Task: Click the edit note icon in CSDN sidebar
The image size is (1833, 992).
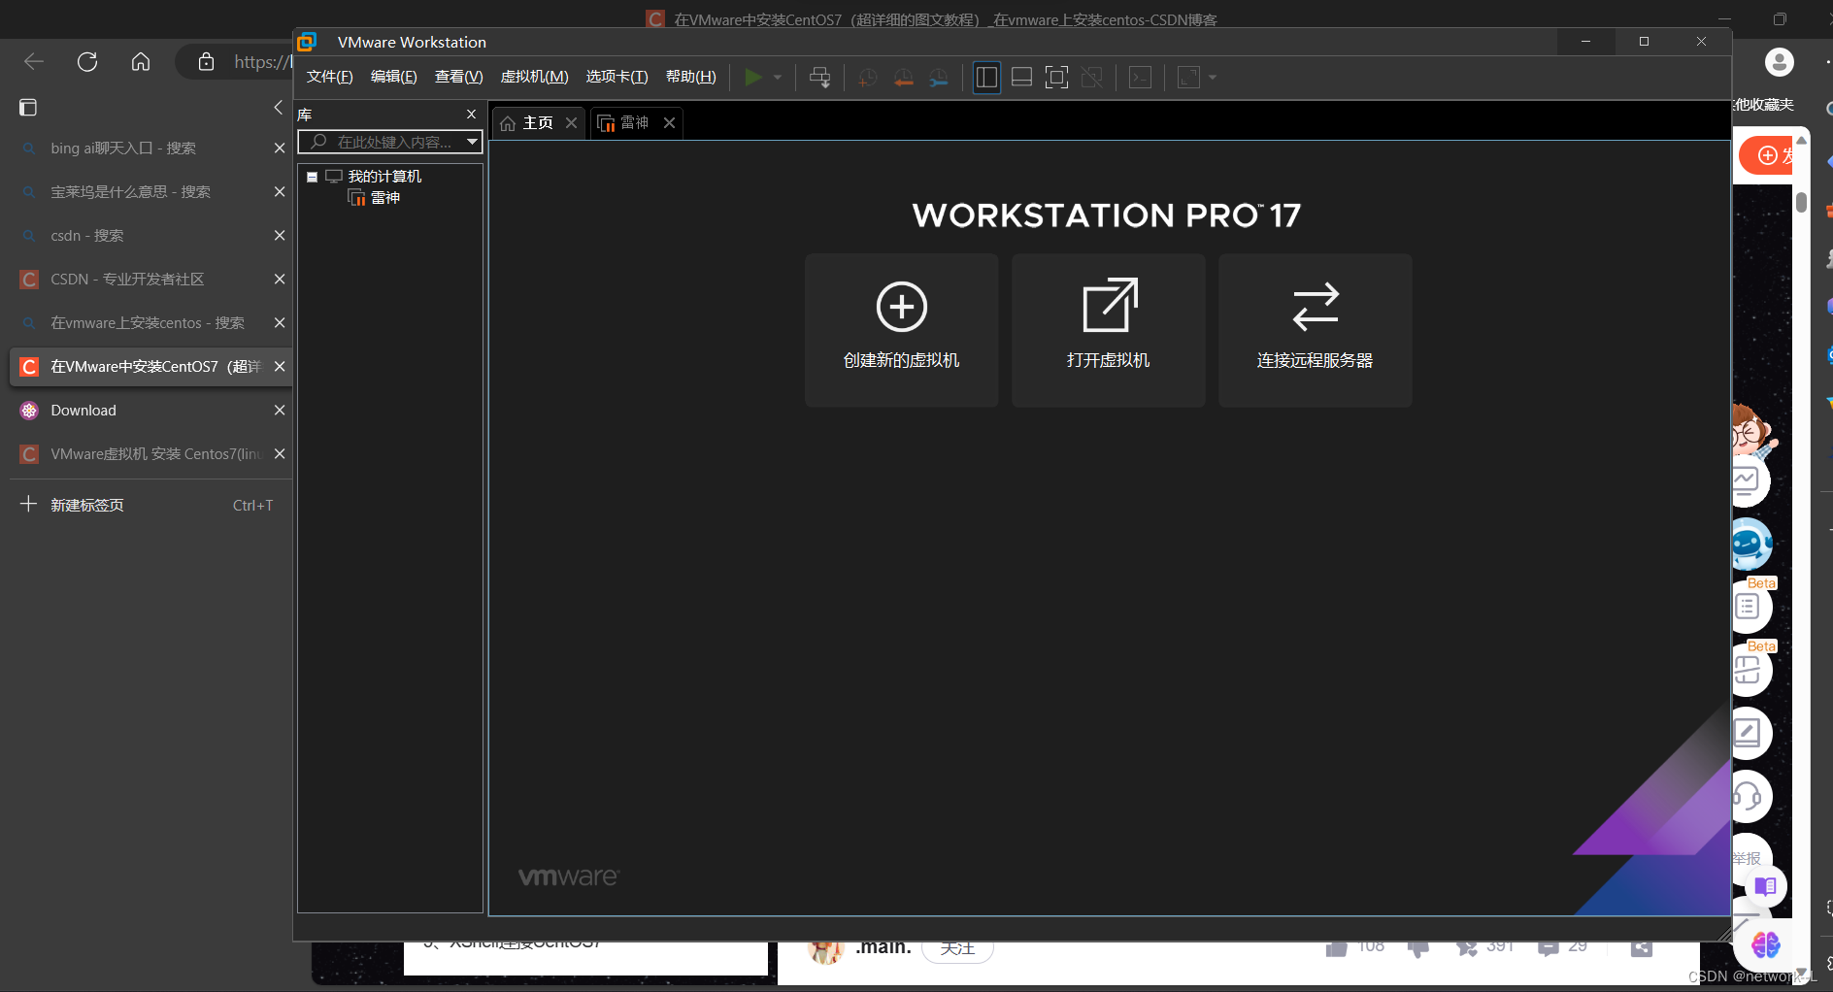Action: click(x=1750, y=734)
